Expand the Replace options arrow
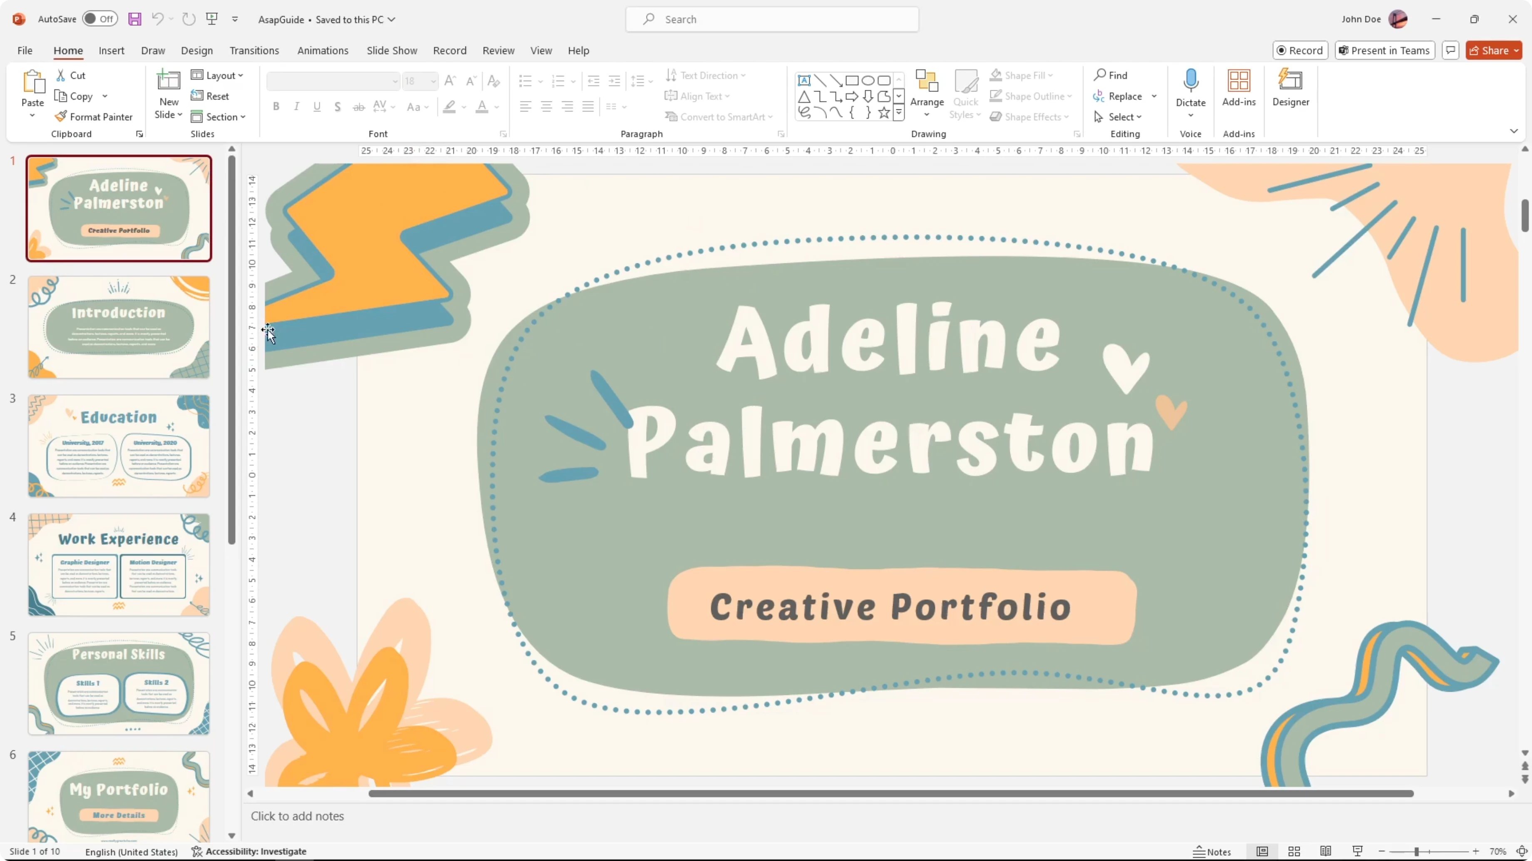 point(1154,96)
